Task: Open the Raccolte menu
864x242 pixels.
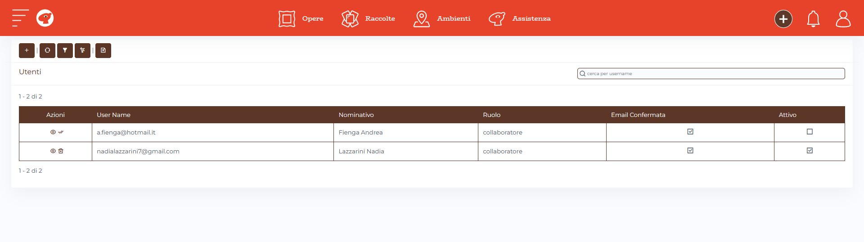Action: [x=380, y=18]
